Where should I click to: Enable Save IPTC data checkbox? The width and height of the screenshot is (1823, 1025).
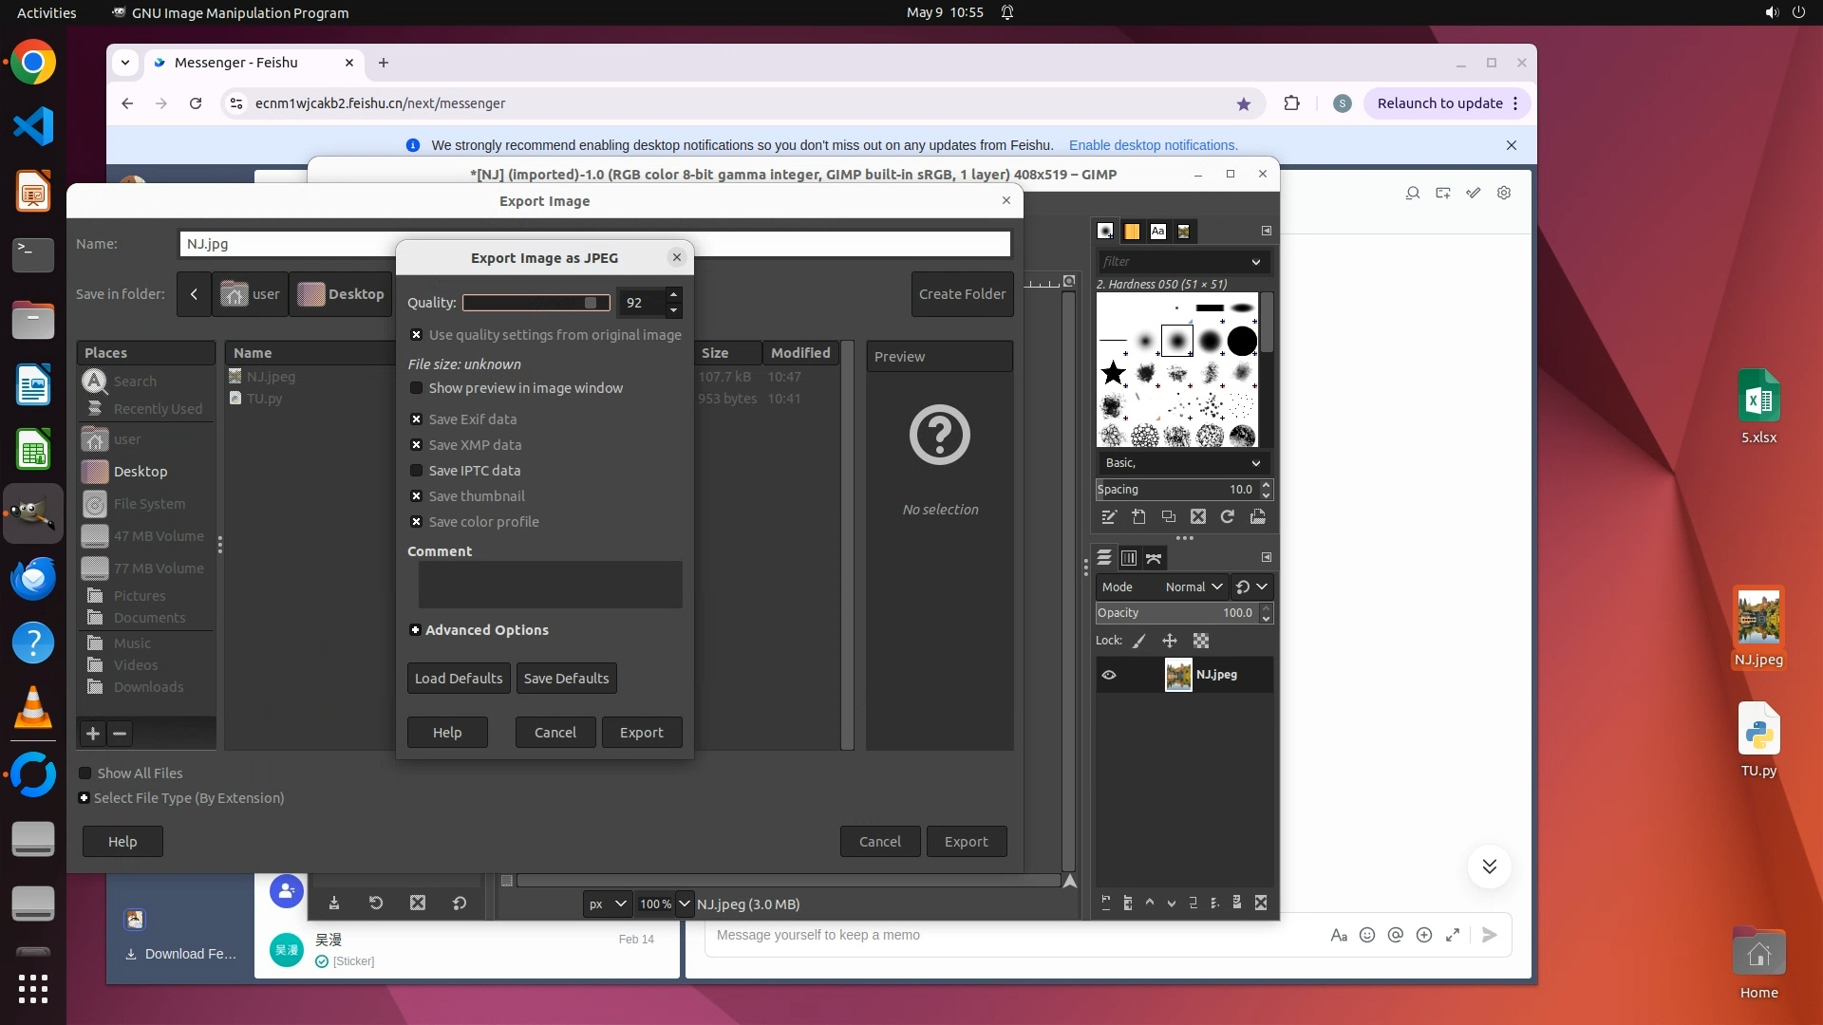pos(416,471)
